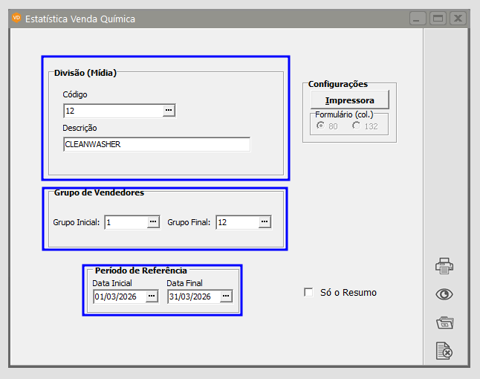The height and width of the screenshot is (379, 480).
Task: Open the Data Inicial date picker
Action: [x=152, y=297]
